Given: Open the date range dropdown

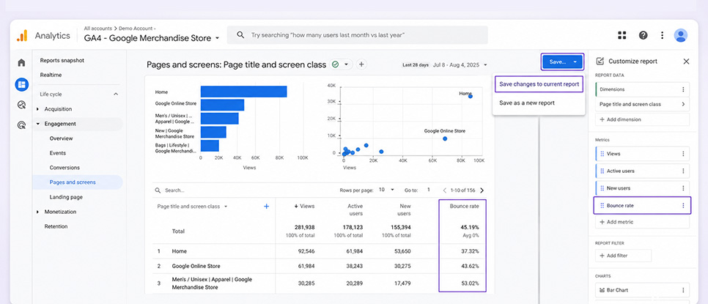Looking at the screenshot, I should pyautogui.click(x=485, y=65).
